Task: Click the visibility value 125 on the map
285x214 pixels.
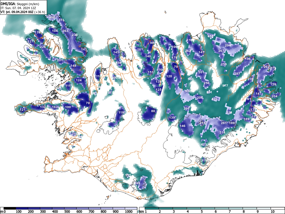Action: point(159,90)
